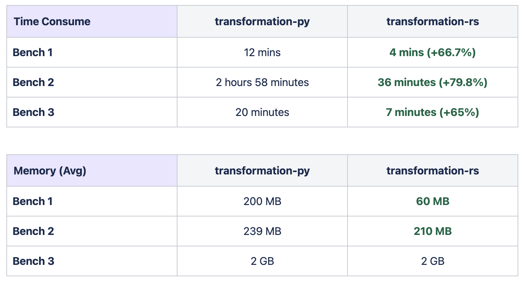This screenshot has height=283, width=524.
Task: Select the memory table's transformation-py header
Action: click(x=262, y=171)
